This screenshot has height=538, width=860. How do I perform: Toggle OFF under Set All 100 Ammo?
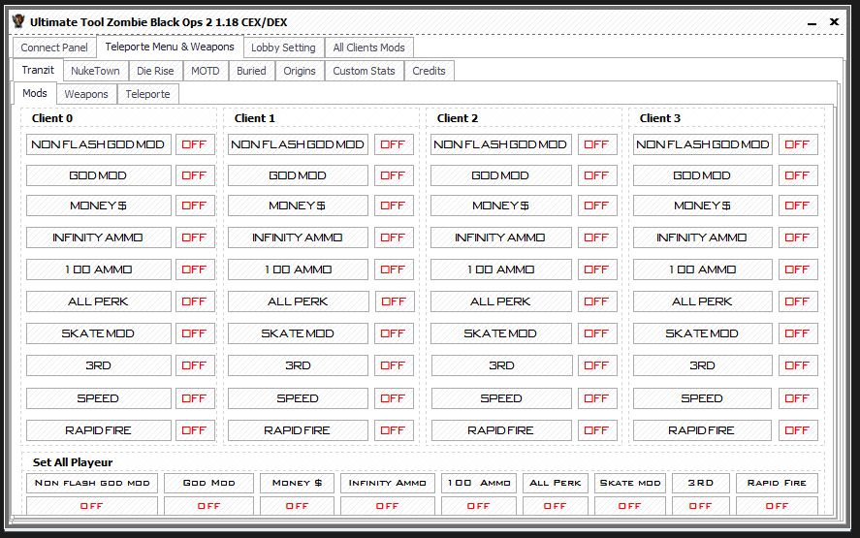pos(479,506)
